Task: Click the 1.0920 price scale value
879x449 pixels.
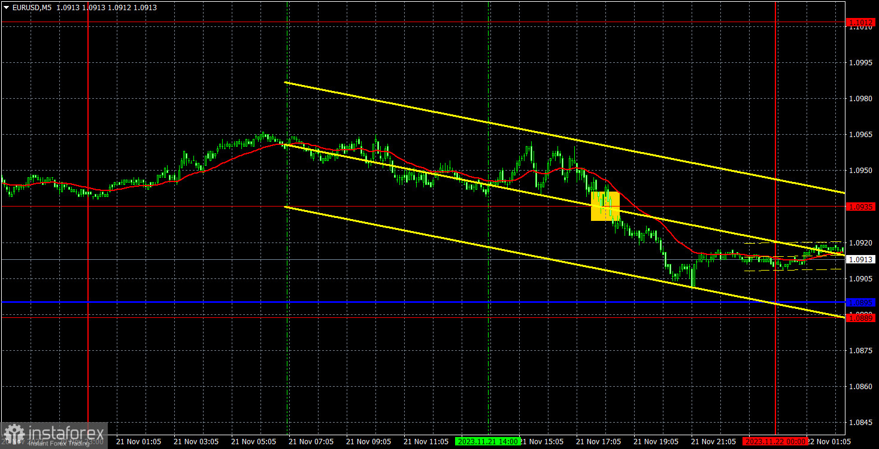Action: click(x=860, y=242)
